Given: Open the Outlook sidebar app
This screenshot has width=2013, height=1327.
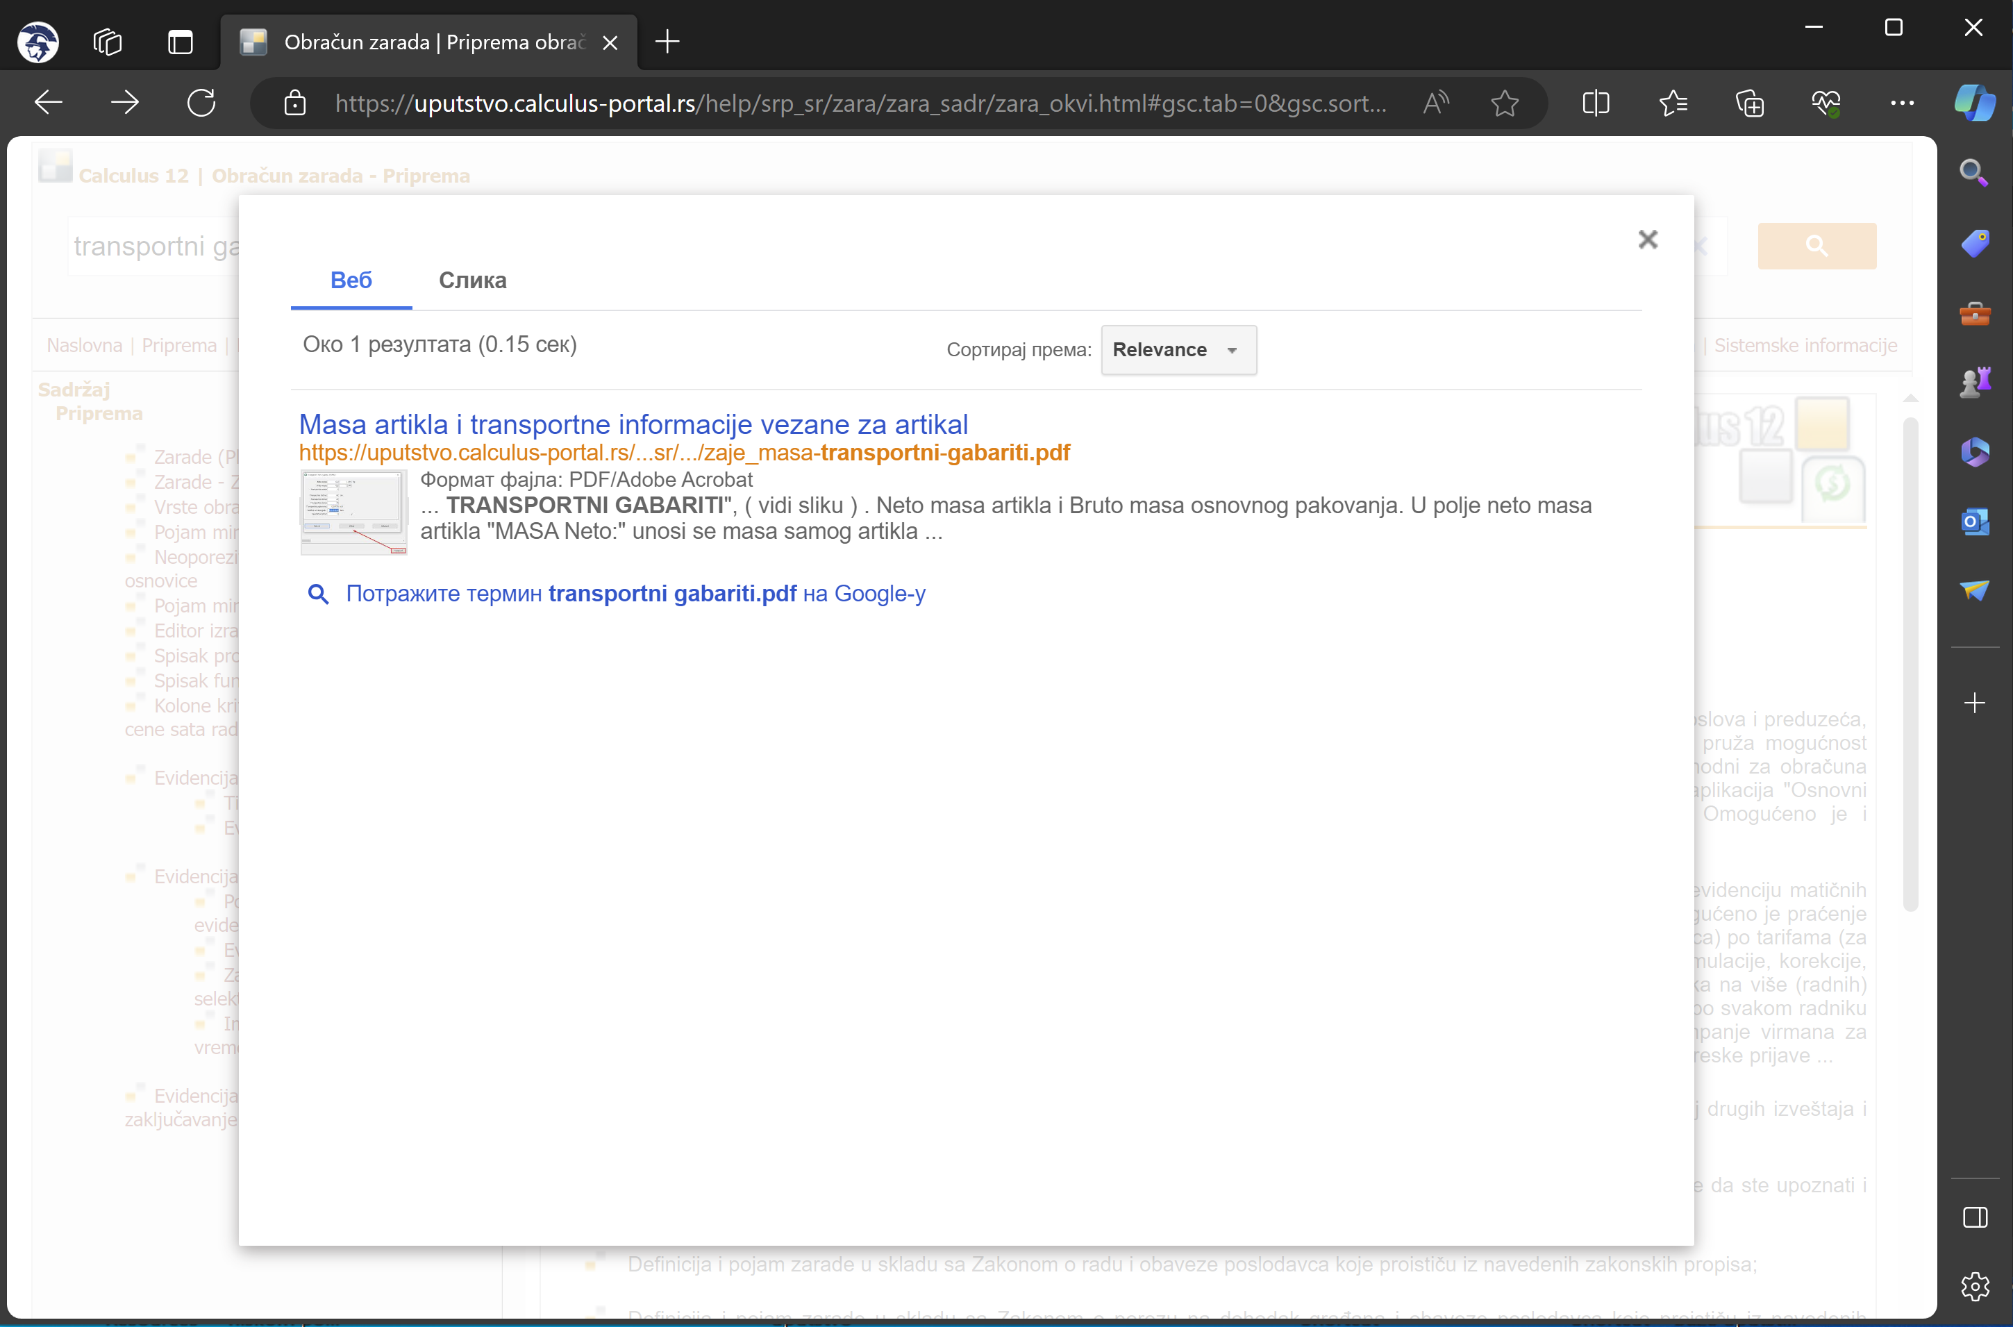Looking at the screenshot, I should pos(1974,521).
